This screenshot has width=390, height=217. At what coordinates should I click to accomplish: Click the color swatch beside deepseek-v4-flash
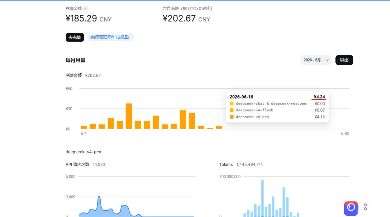(x=232, y=110)
